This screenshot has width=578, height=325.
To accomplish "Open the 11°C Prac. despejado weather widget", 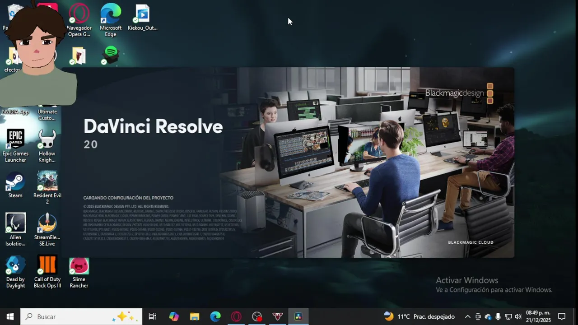I will click(x=419, y=316).
